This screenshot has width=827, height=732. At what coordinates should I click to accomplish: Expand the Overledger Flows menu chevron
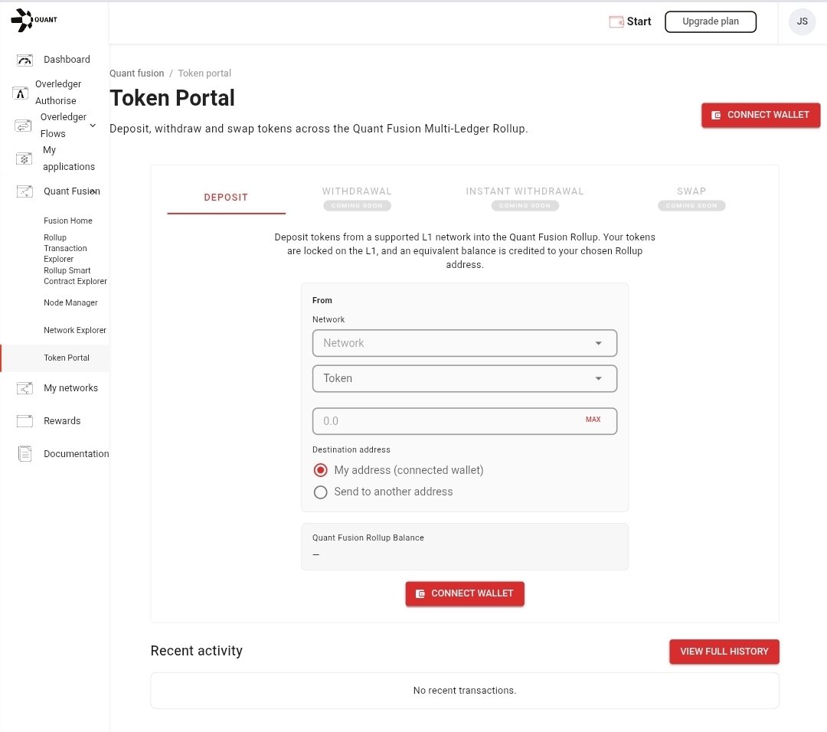93,126
